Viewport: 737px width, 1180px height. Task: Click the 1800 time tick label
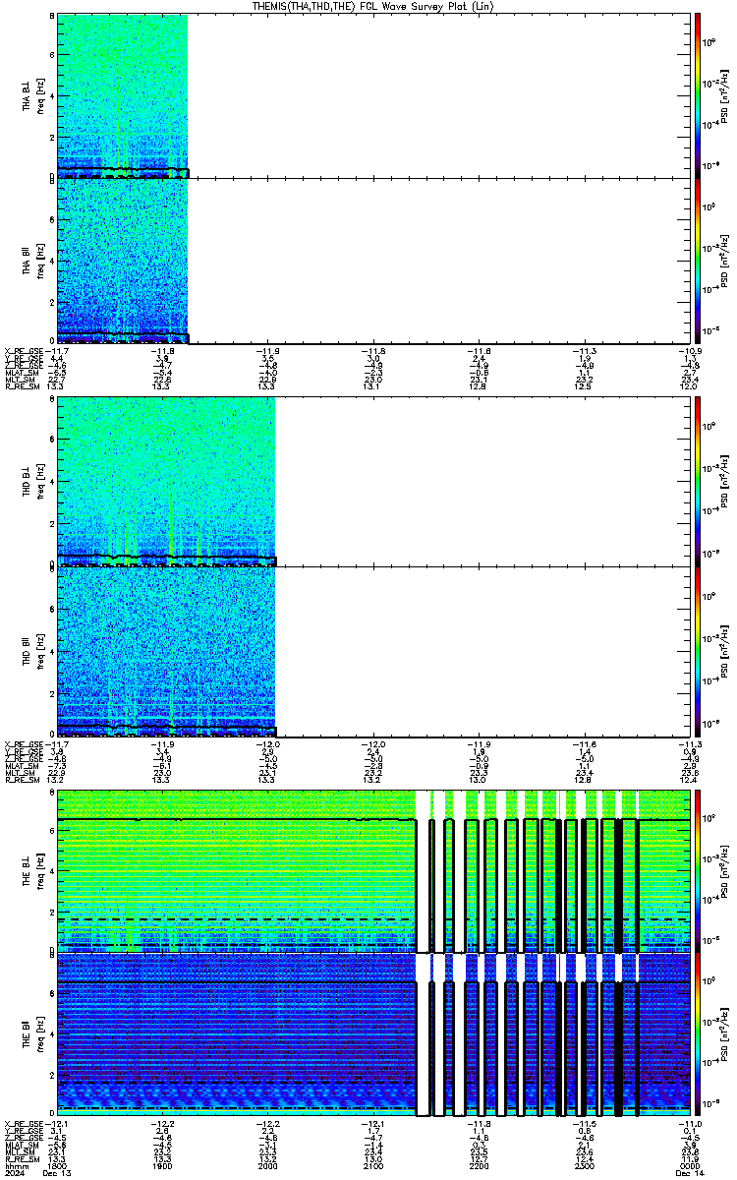pyautogui.click(x=57, y=1165)
